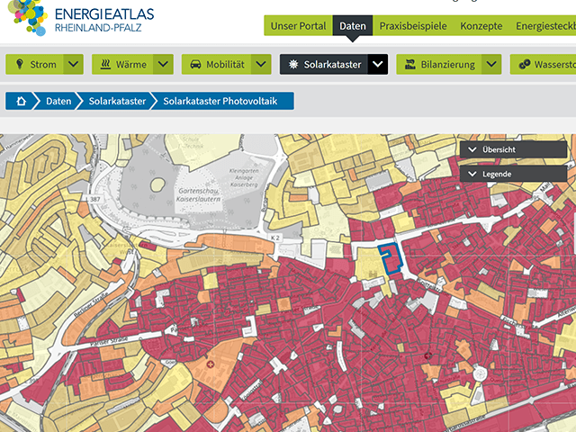
Task: Expand the Mobilität dropdown arrow
Action: tap(261, 65)
